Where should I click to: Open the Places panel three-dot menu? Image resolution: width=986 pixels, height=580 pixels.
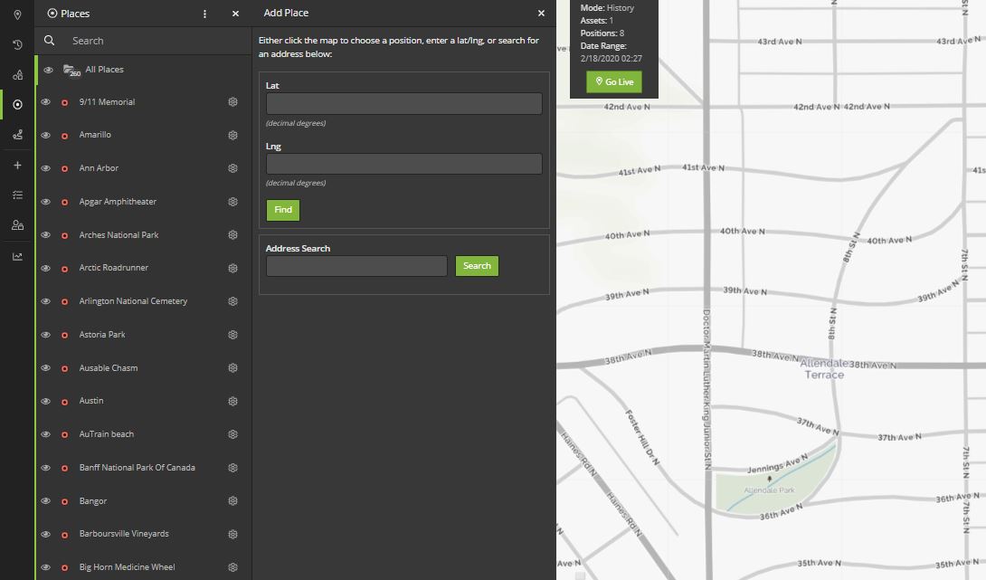pos(205,14)
